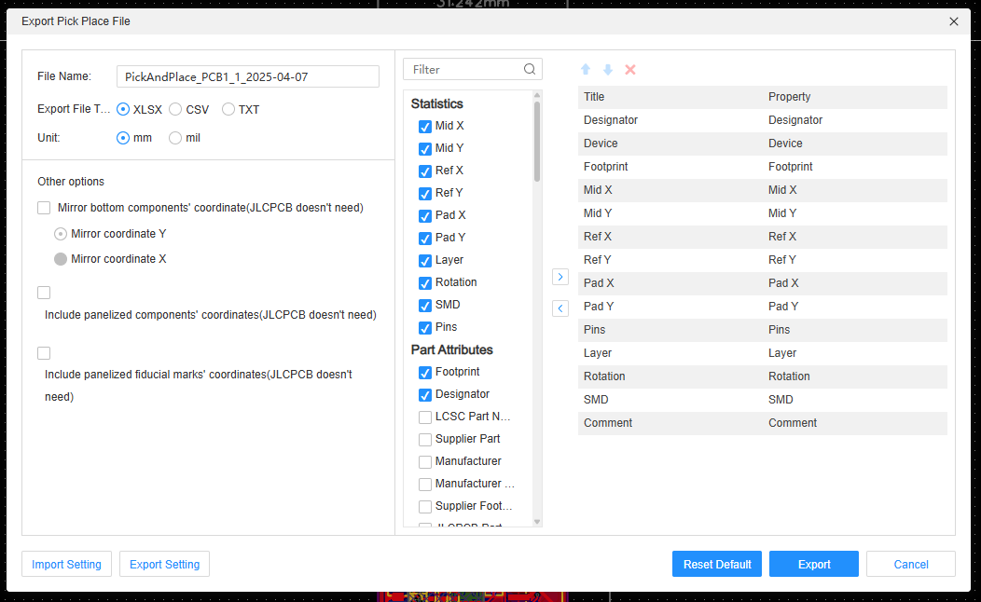Click the Part Attributes group heading
Image resolution: width=981 pixels, height=602 pixels.
tap(451, 350)
